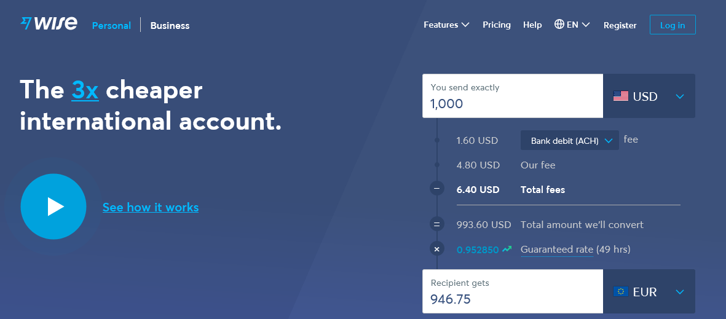Click the You send exactly amount field

512,103
